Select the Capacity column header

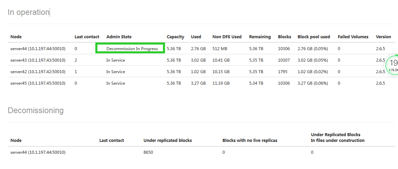(175, 37)
